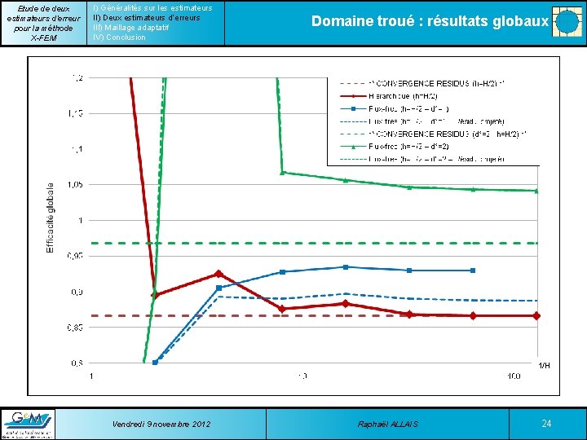Open outline item 'IV) Conclusion'

pyautogui.click(x=119, y=37)
